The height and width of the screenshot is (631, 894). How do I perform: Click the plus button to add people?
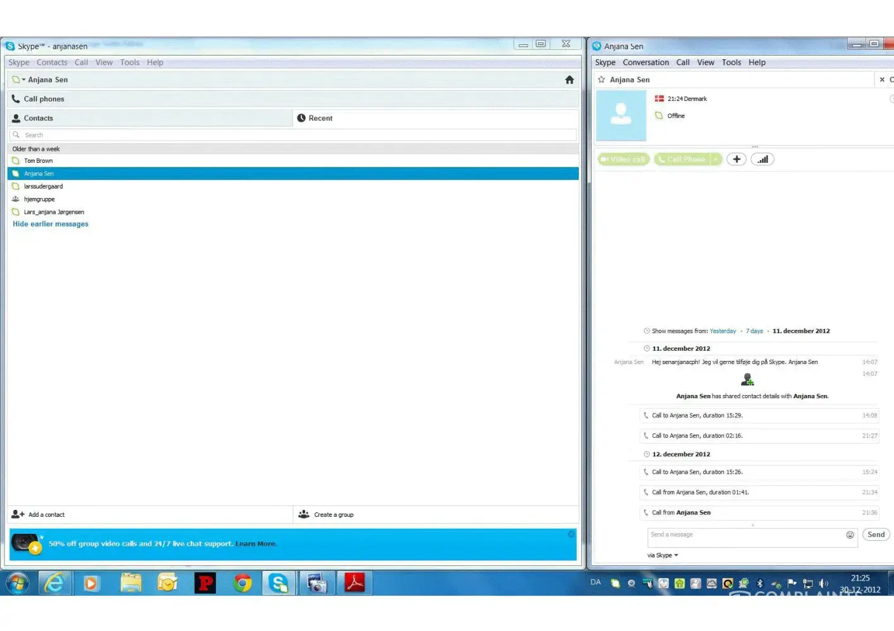(737, 160)
